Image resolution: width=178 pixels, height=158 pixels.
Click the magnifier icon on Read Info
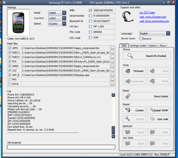pos(130,56)
